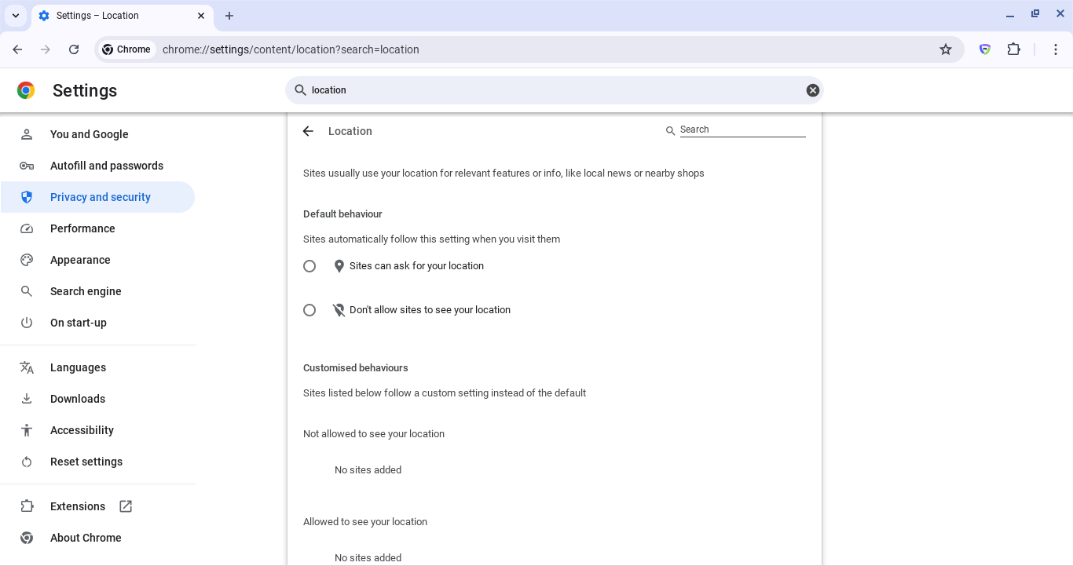The width and height of the screenshot is (1073, 566).
Task: Open Appearance section
Action: pos(97,260)
